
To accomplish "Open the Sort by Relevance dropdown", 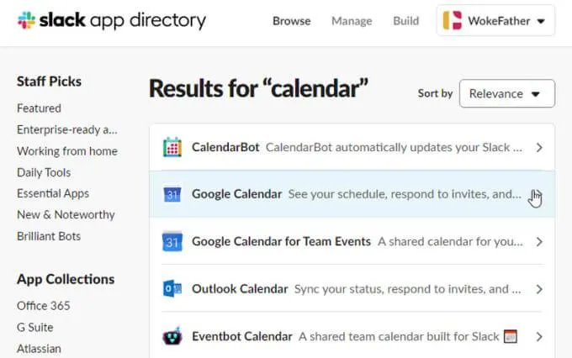I will [x=507, y=93].
